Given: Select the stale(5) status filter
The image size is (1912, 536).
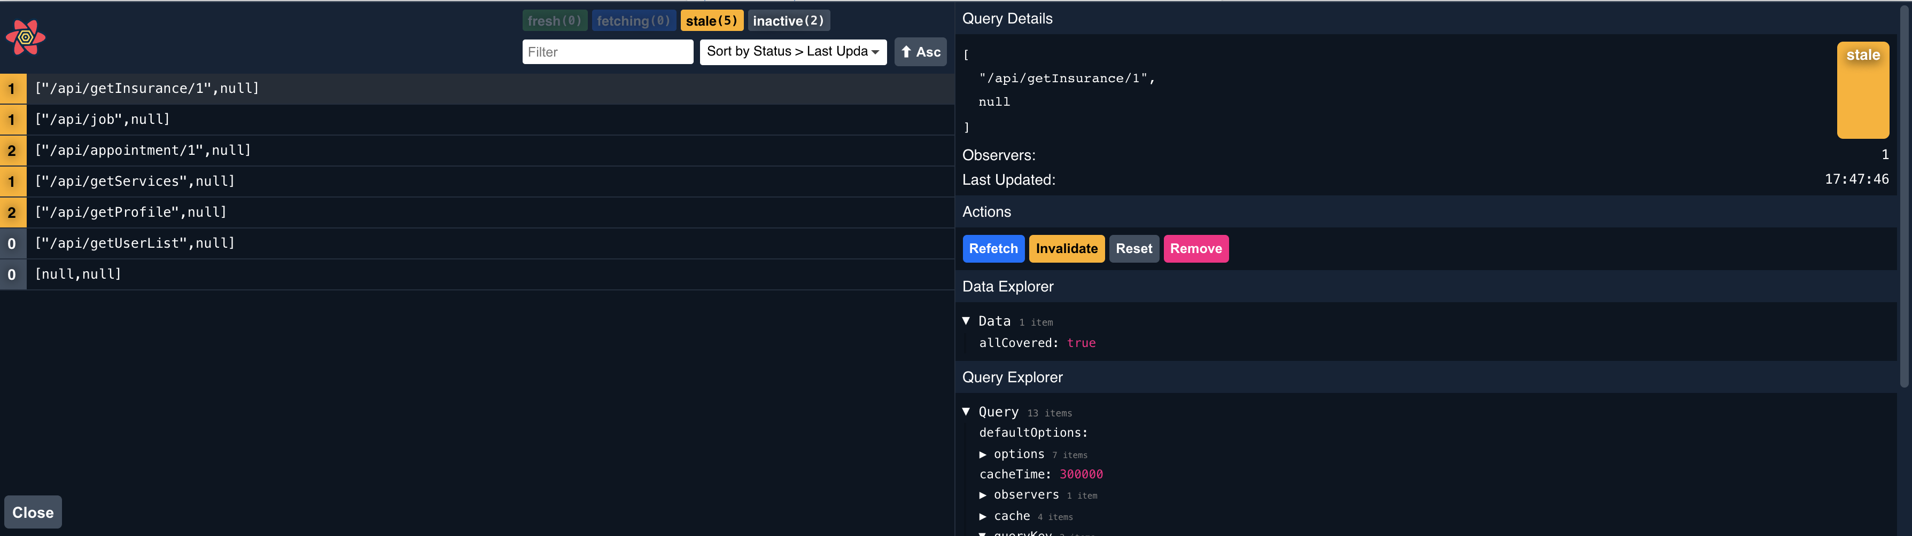Looking at the screenshot, I should pyautogui.click(x=711, y=20).
